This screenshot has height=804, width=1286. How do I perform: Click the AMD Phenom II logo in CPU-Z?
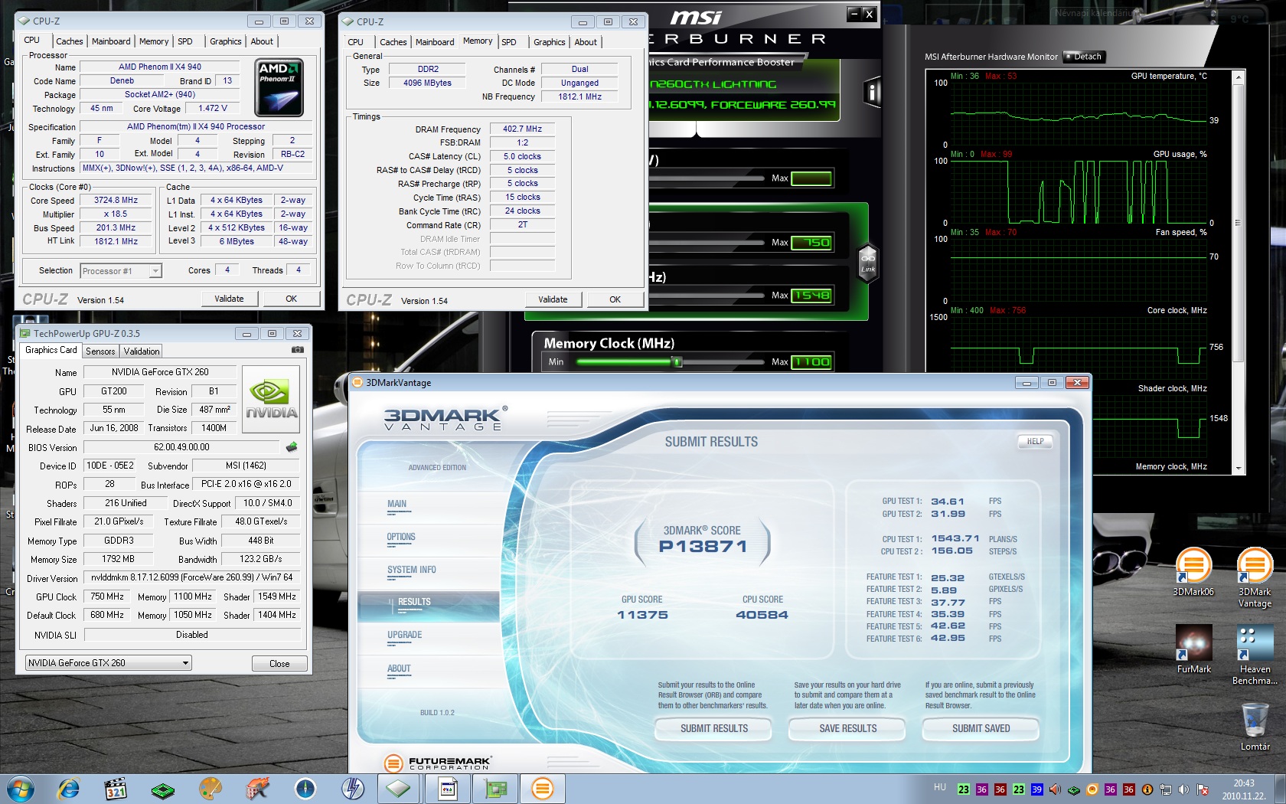279,87
